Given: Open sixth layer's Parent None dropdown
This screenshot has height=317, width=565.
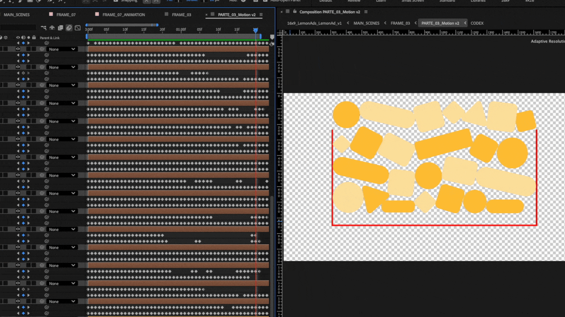Looking at the screenshot, I should (x=62, y=139).
